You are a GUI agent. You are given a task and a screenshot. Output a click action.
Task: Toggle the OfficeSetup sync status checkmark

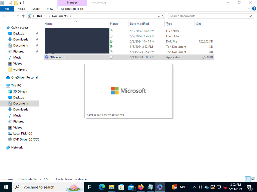[111, 57]
